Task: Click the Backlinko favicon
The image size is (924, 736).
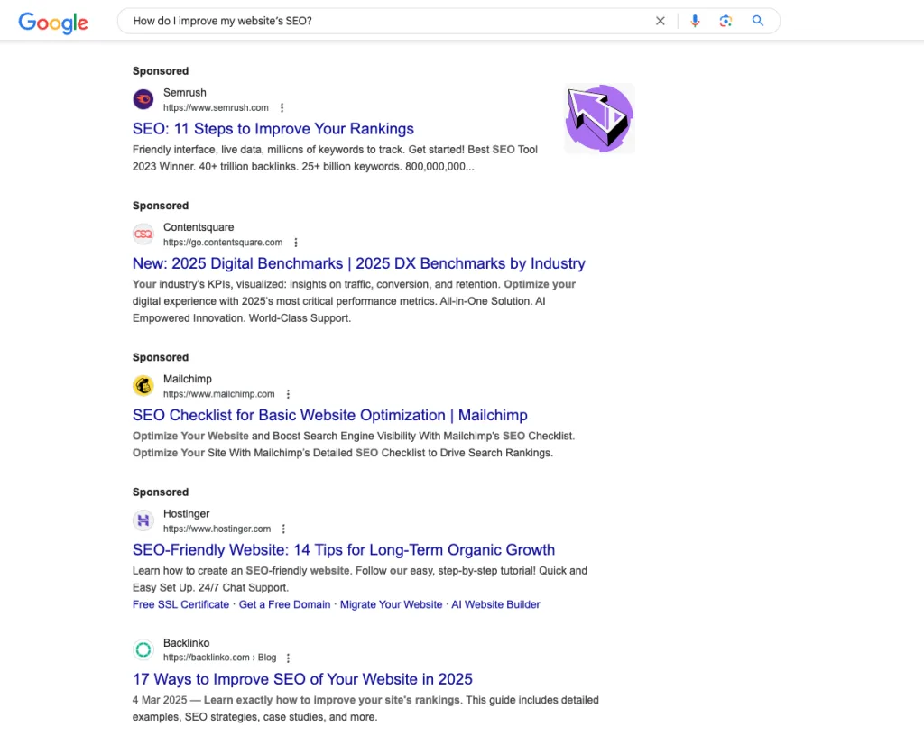Action: tap(143, 650)
